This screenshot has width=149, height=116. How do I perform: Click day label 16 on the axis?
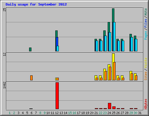74,113
